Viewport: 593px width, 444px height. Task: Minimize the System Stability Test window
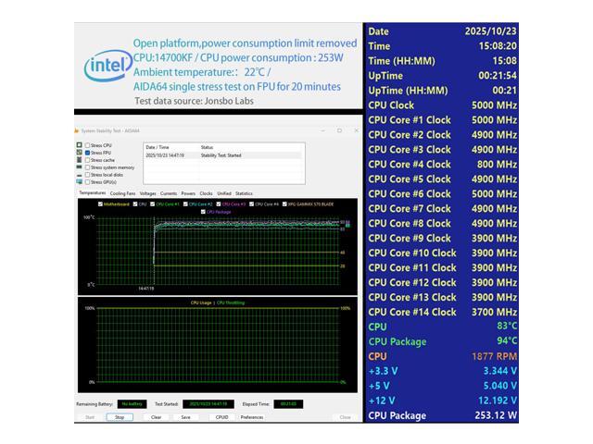tap(323, 130)
